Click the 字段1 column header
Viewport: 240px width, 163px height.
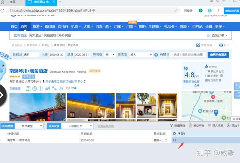(x=206, y=134)
